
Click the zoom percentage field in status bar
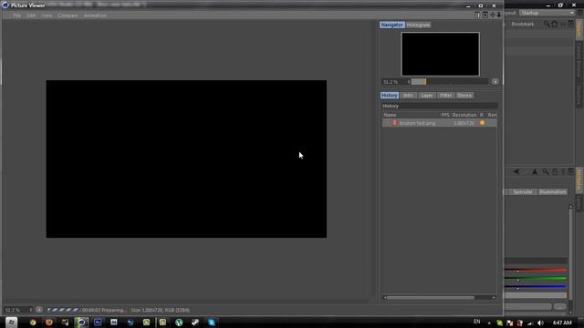(x=17, y=310)
